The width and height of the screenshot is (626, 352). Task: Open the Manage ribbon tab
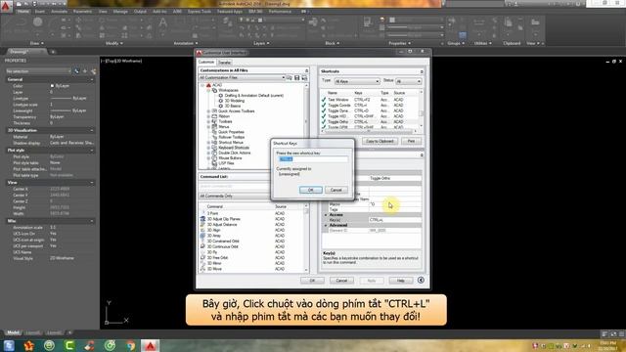coord(120,12)
